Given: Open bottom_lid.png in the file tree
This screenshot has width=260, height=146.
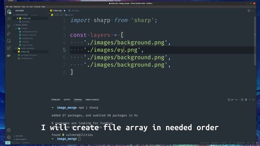Looking at the screenshot, I should coord(29,35).
